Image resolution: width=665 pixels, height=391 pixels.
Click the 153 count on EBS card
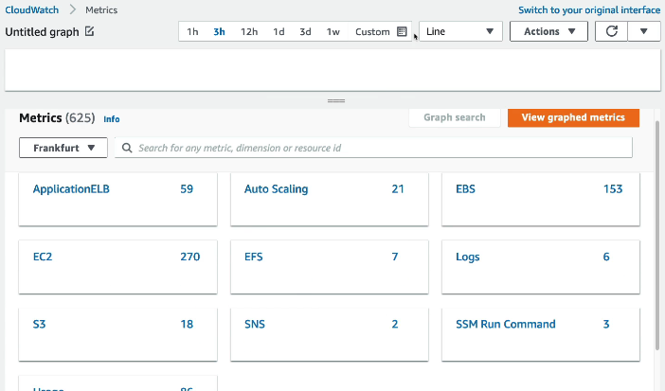613,188
